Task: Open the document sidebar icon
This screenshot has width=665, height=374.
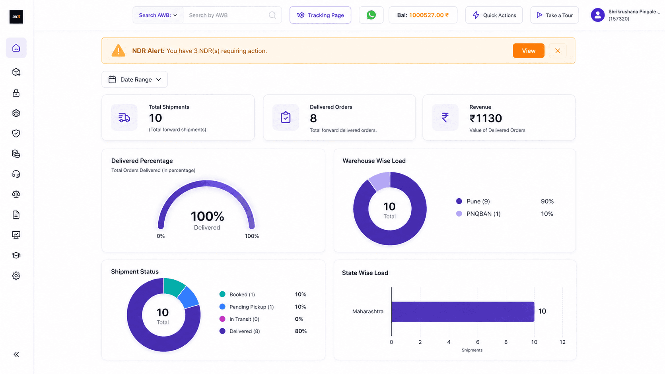Action: tap(16, 215)
